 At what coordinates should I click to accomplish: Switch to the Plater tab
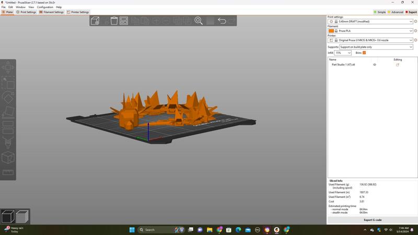click(x=7, y=12)
